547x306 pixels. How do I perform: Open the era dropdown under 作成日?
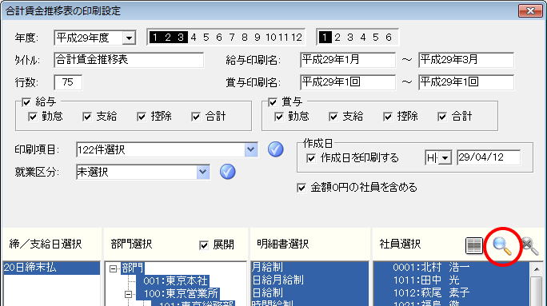point(445,158)
